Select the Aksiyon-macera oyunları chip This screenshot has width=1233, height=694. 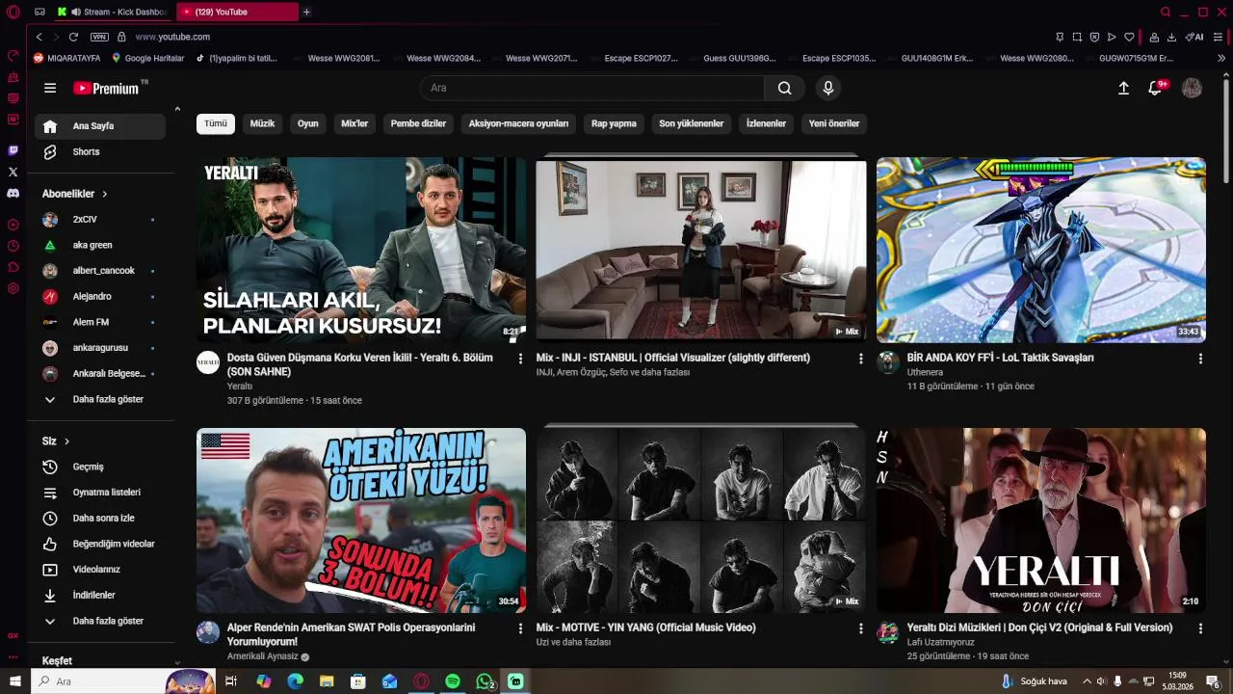[x=518, y=123]
